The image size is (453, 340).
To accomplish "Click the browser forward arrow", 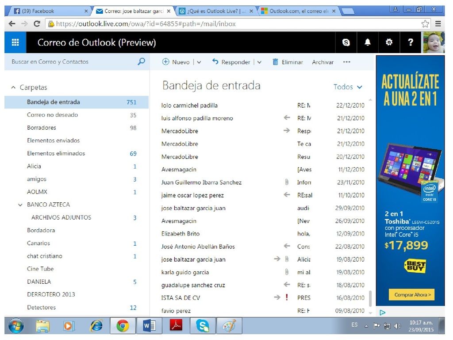I will point(25,24).
